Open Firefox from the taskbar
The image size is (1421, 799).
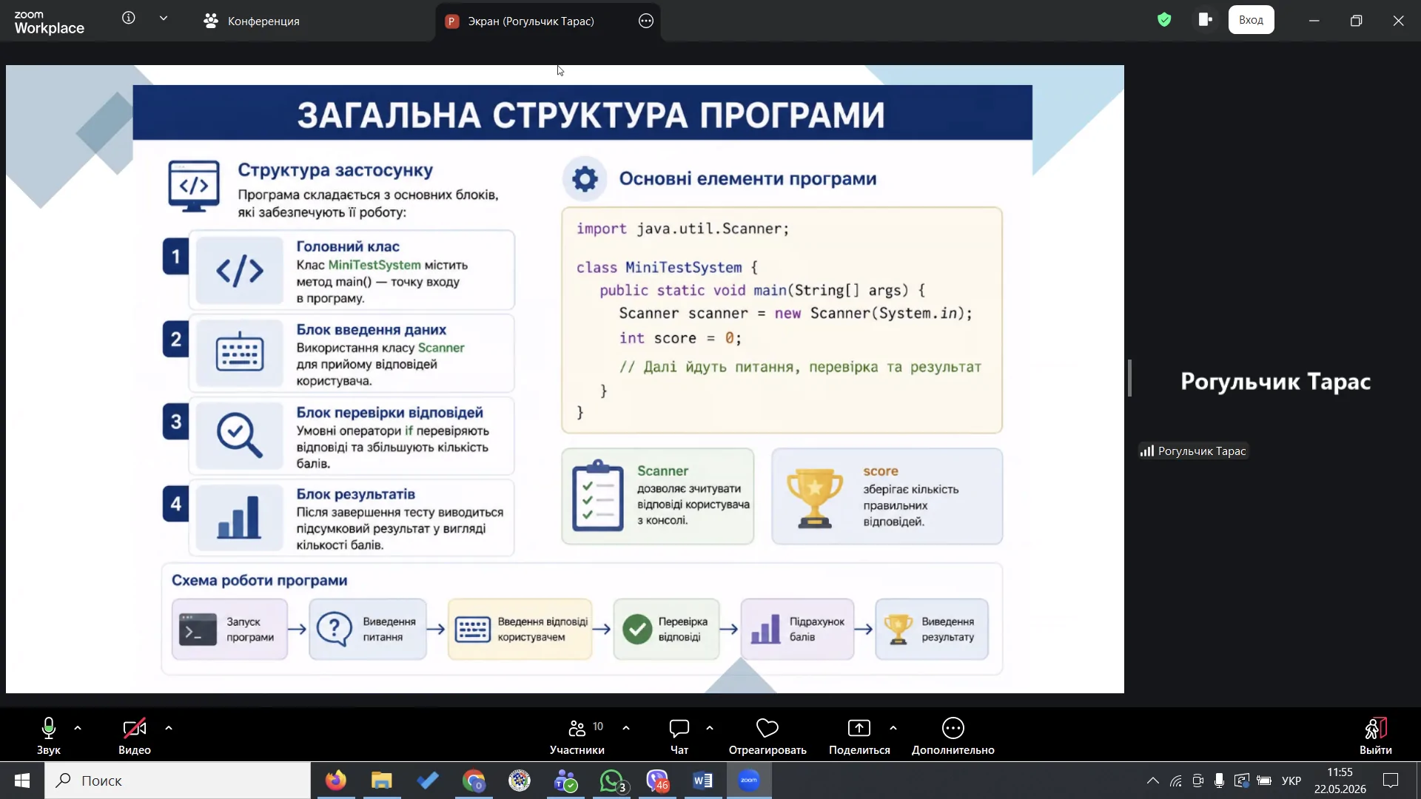336,781
